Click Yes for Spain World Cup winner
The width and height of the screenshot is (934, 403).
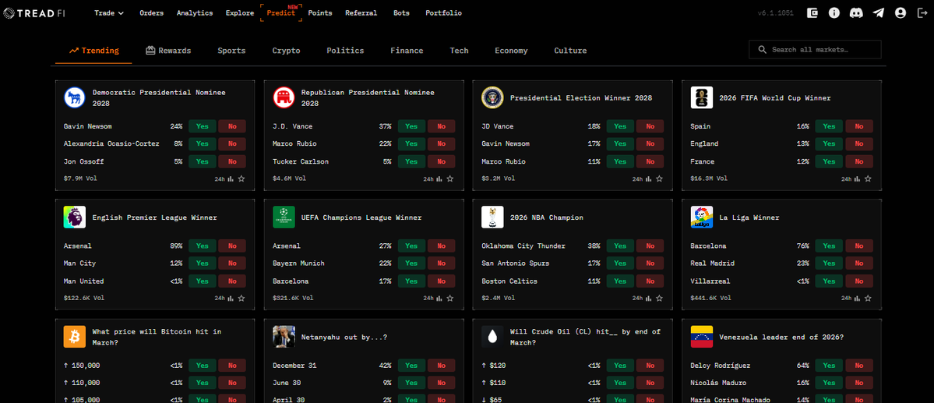[829, 126]
